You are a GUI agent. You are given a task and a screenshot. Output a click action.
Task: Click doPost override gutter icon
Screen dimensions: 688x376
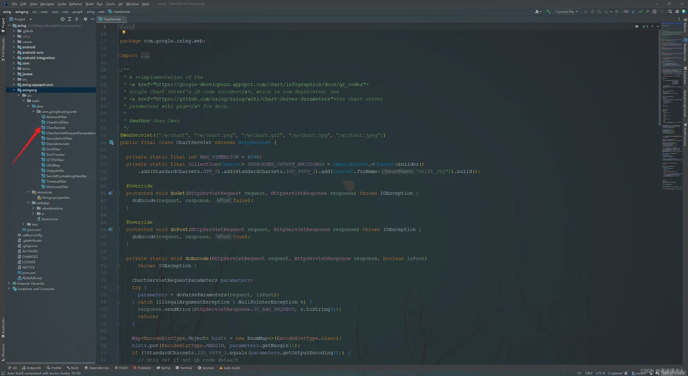[x=111, y=229]
